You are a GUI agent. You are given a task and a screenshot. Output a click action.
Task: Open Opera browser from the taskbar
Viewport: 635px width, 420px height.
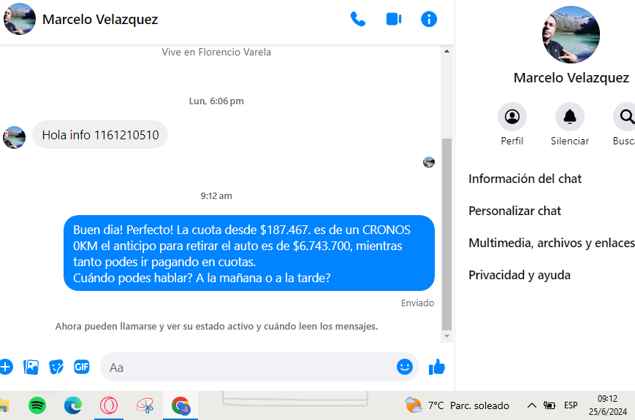point(109,405)
